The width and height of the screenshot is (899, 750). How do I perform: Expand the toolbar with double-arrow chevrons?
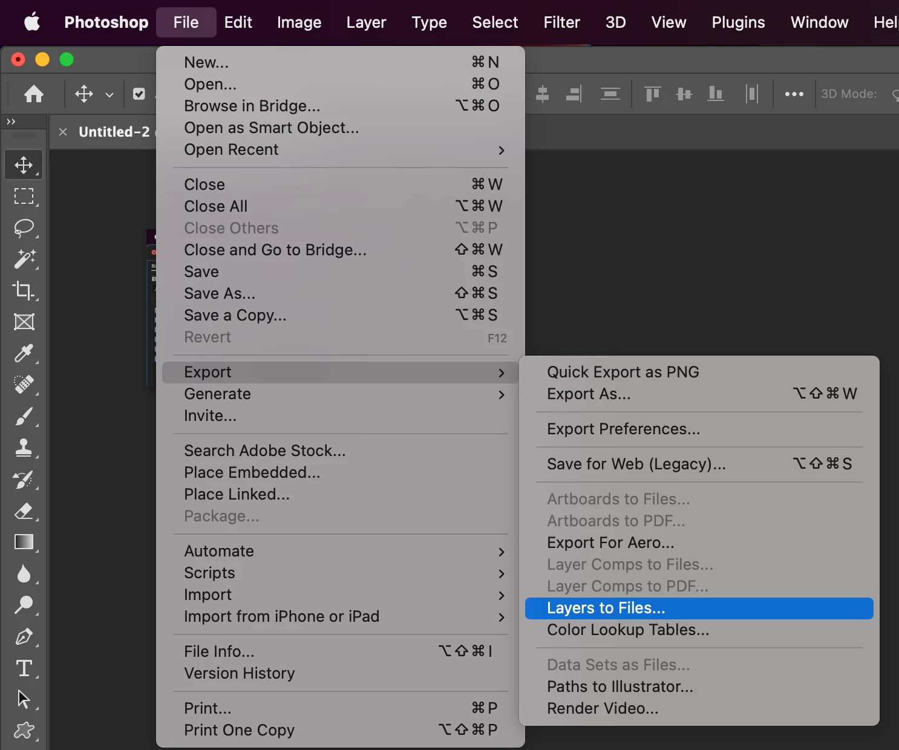[11, 122]
